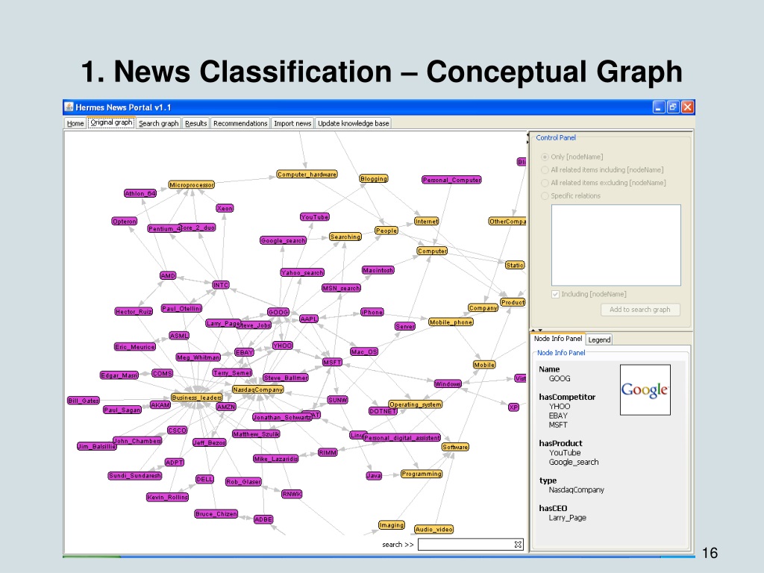
Task: Select the Internet node
Action: [x=426, y=221]
